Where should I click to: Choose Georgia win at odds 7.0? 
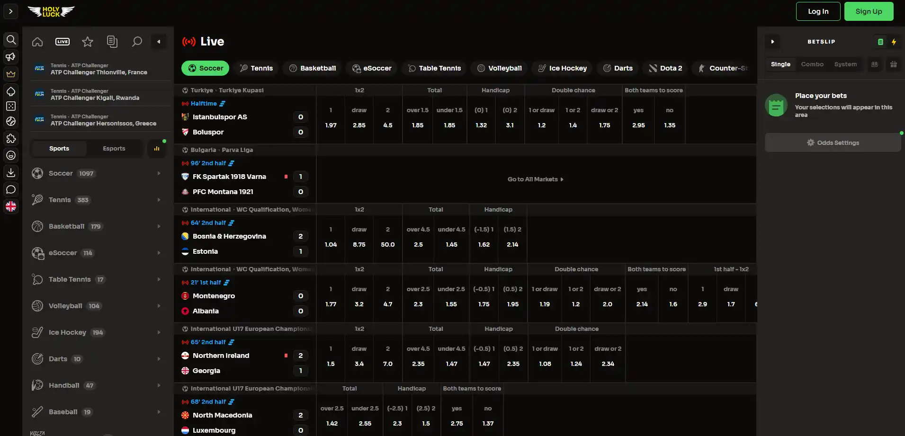click(388, 357)
